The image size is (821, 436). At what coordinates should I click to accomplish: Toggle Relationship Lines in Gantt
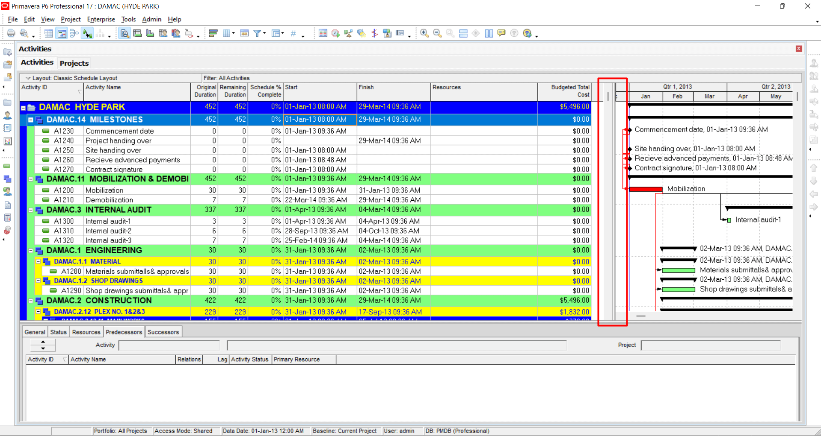[x=88, y=33]
